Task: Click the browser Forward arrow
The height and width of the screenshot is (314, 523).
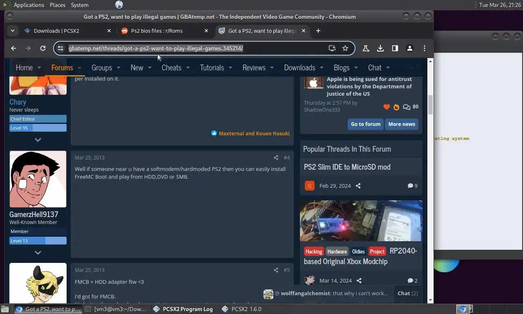Action: 28,48
